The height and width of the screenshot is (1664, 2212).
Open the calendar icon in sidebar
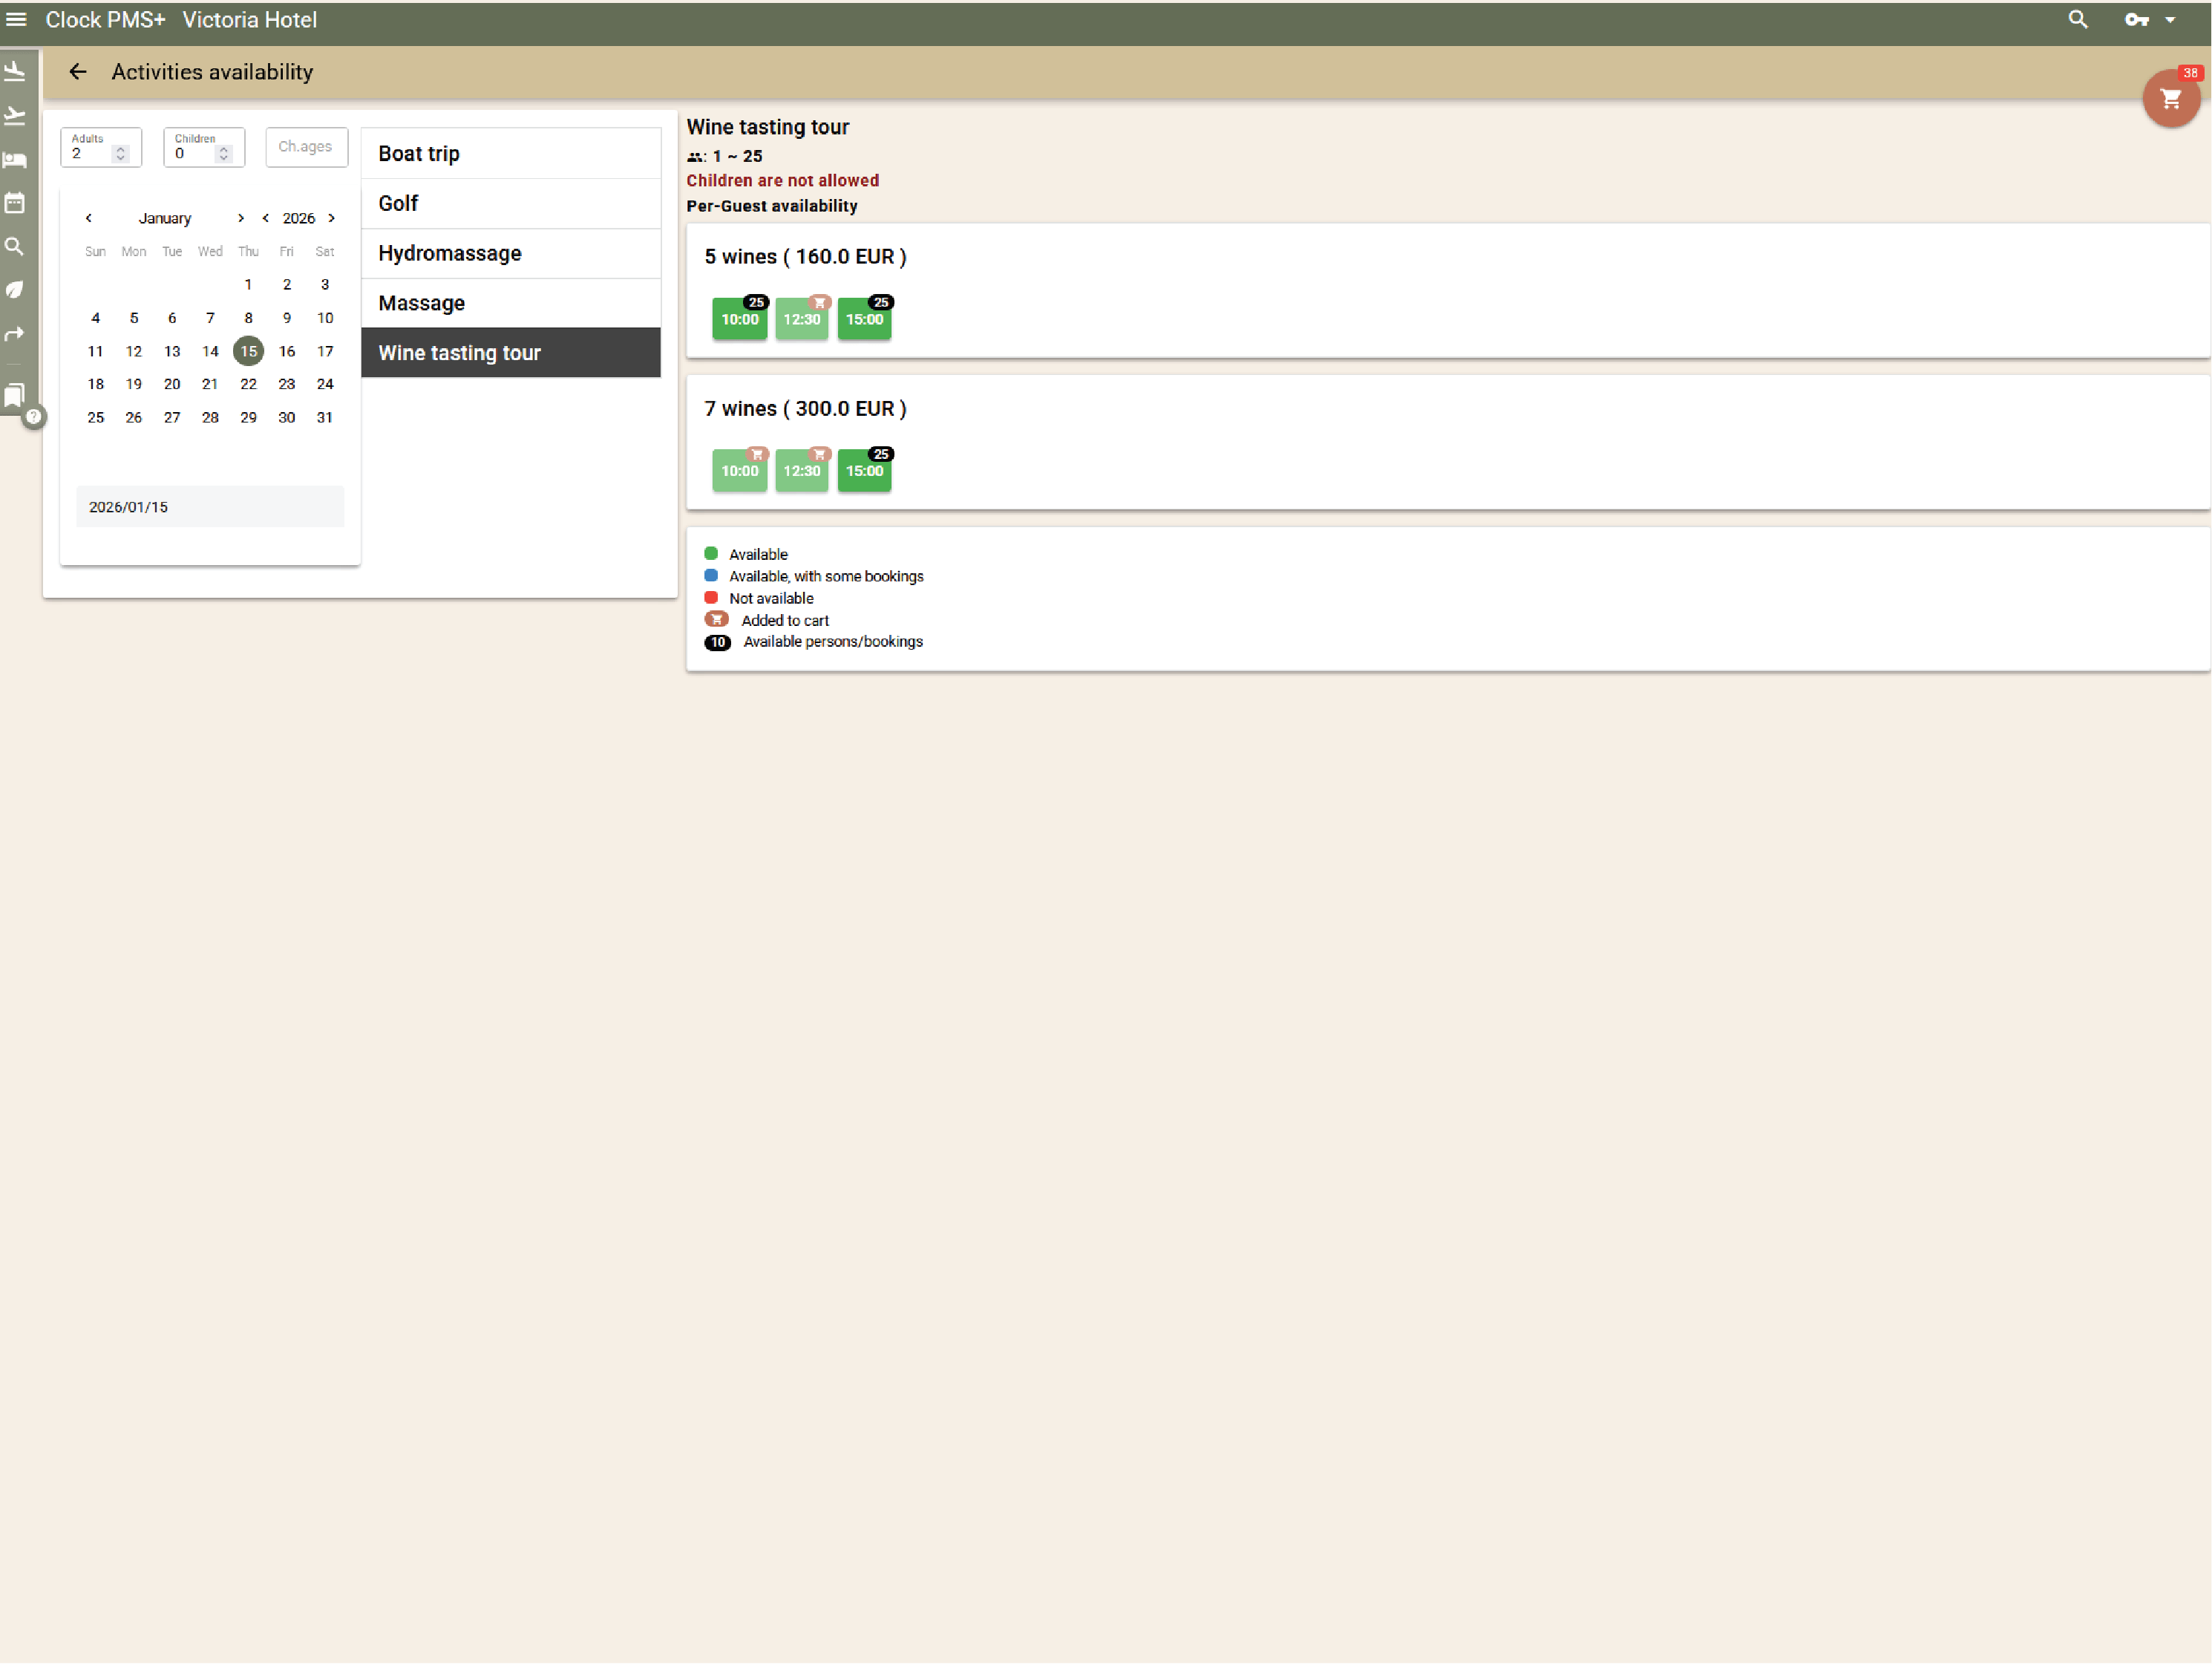pyautogui.click(x=15, y=203)
